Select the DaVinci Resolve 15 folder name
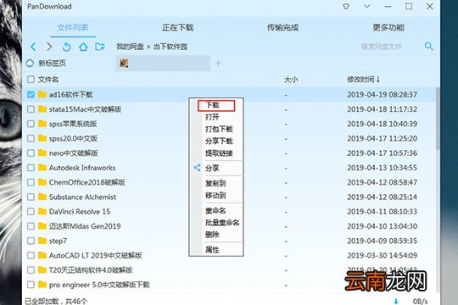The width and height of the screenshot is (458, 305). tap(80, 212)
